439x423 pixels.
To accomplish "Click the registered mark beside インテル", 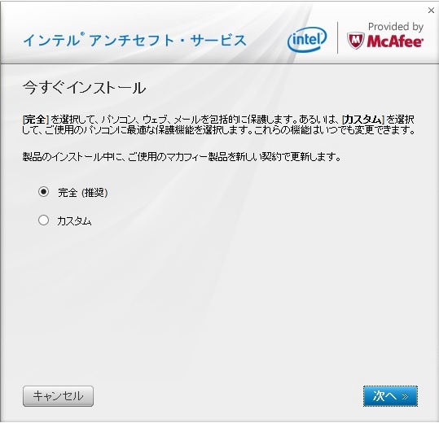I will click(x=82, y=35).
